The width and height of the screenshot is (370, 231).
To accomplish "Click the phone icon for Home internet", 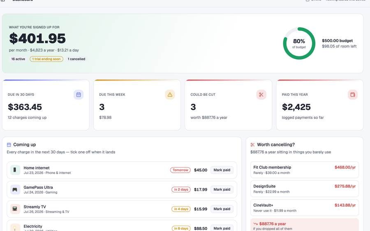I will [x=15, y=170].
